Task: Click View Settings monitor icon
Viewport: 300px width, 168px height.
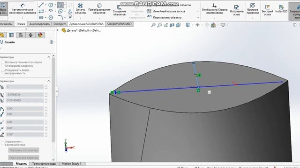Action: coord(223,25)
